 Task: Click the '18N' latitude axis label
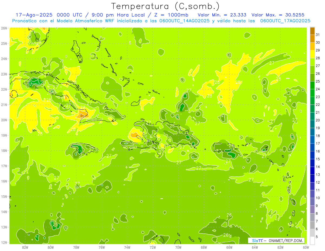tap(4, 150)
